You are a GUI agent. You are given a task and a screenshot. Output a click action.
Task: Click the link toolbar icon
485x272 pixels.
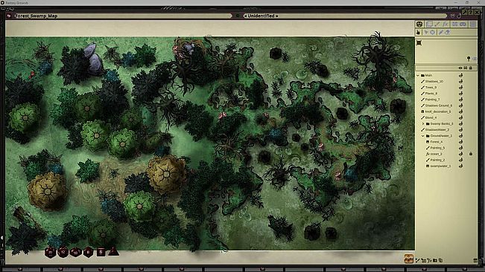[463, 24]
